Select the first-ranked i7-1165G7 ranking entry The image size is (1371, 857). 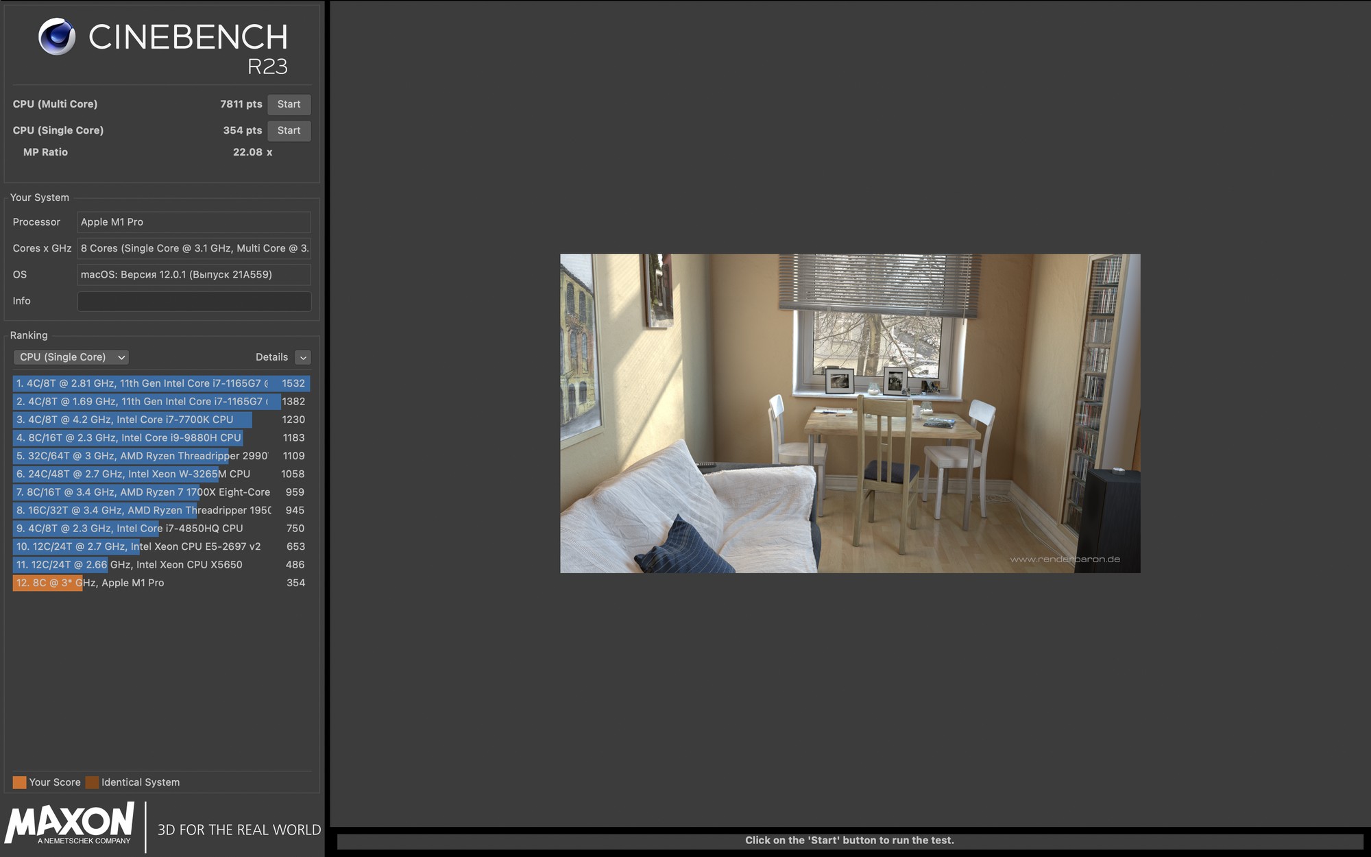pyautogui.click(x=160, y=383)
